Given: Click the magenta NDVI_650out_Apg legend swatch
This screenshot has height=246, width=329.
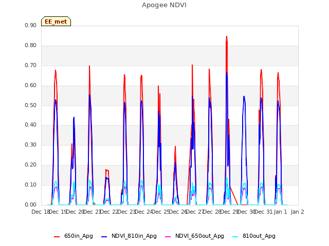Looking at the screenshot, I should pyautogui.click(x=168, y=237).
